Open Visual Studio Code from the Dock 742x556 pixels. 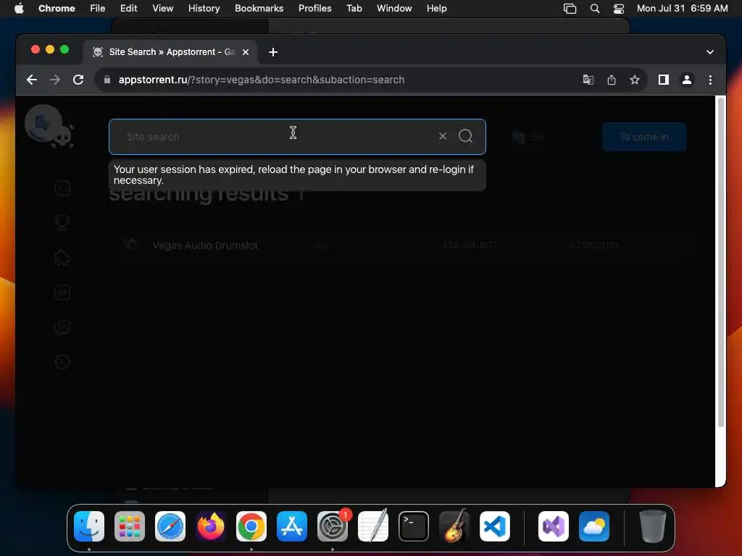tap(495, 526)
